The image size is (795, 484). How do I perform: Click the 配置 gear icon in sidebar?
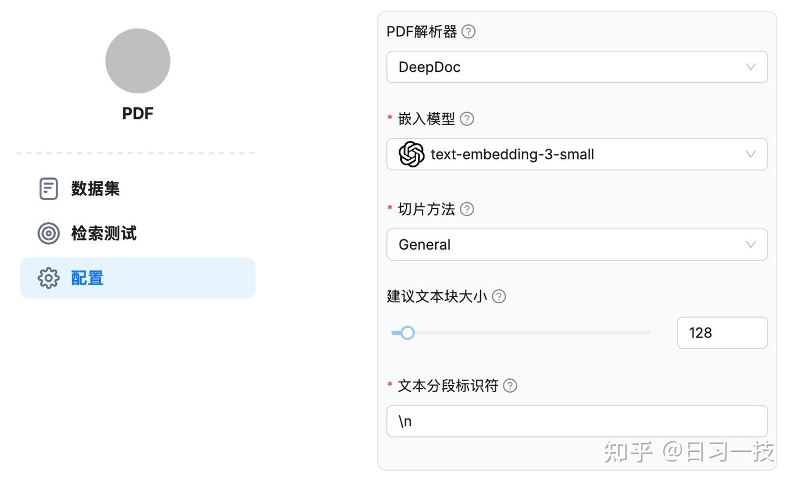(49, 278)
